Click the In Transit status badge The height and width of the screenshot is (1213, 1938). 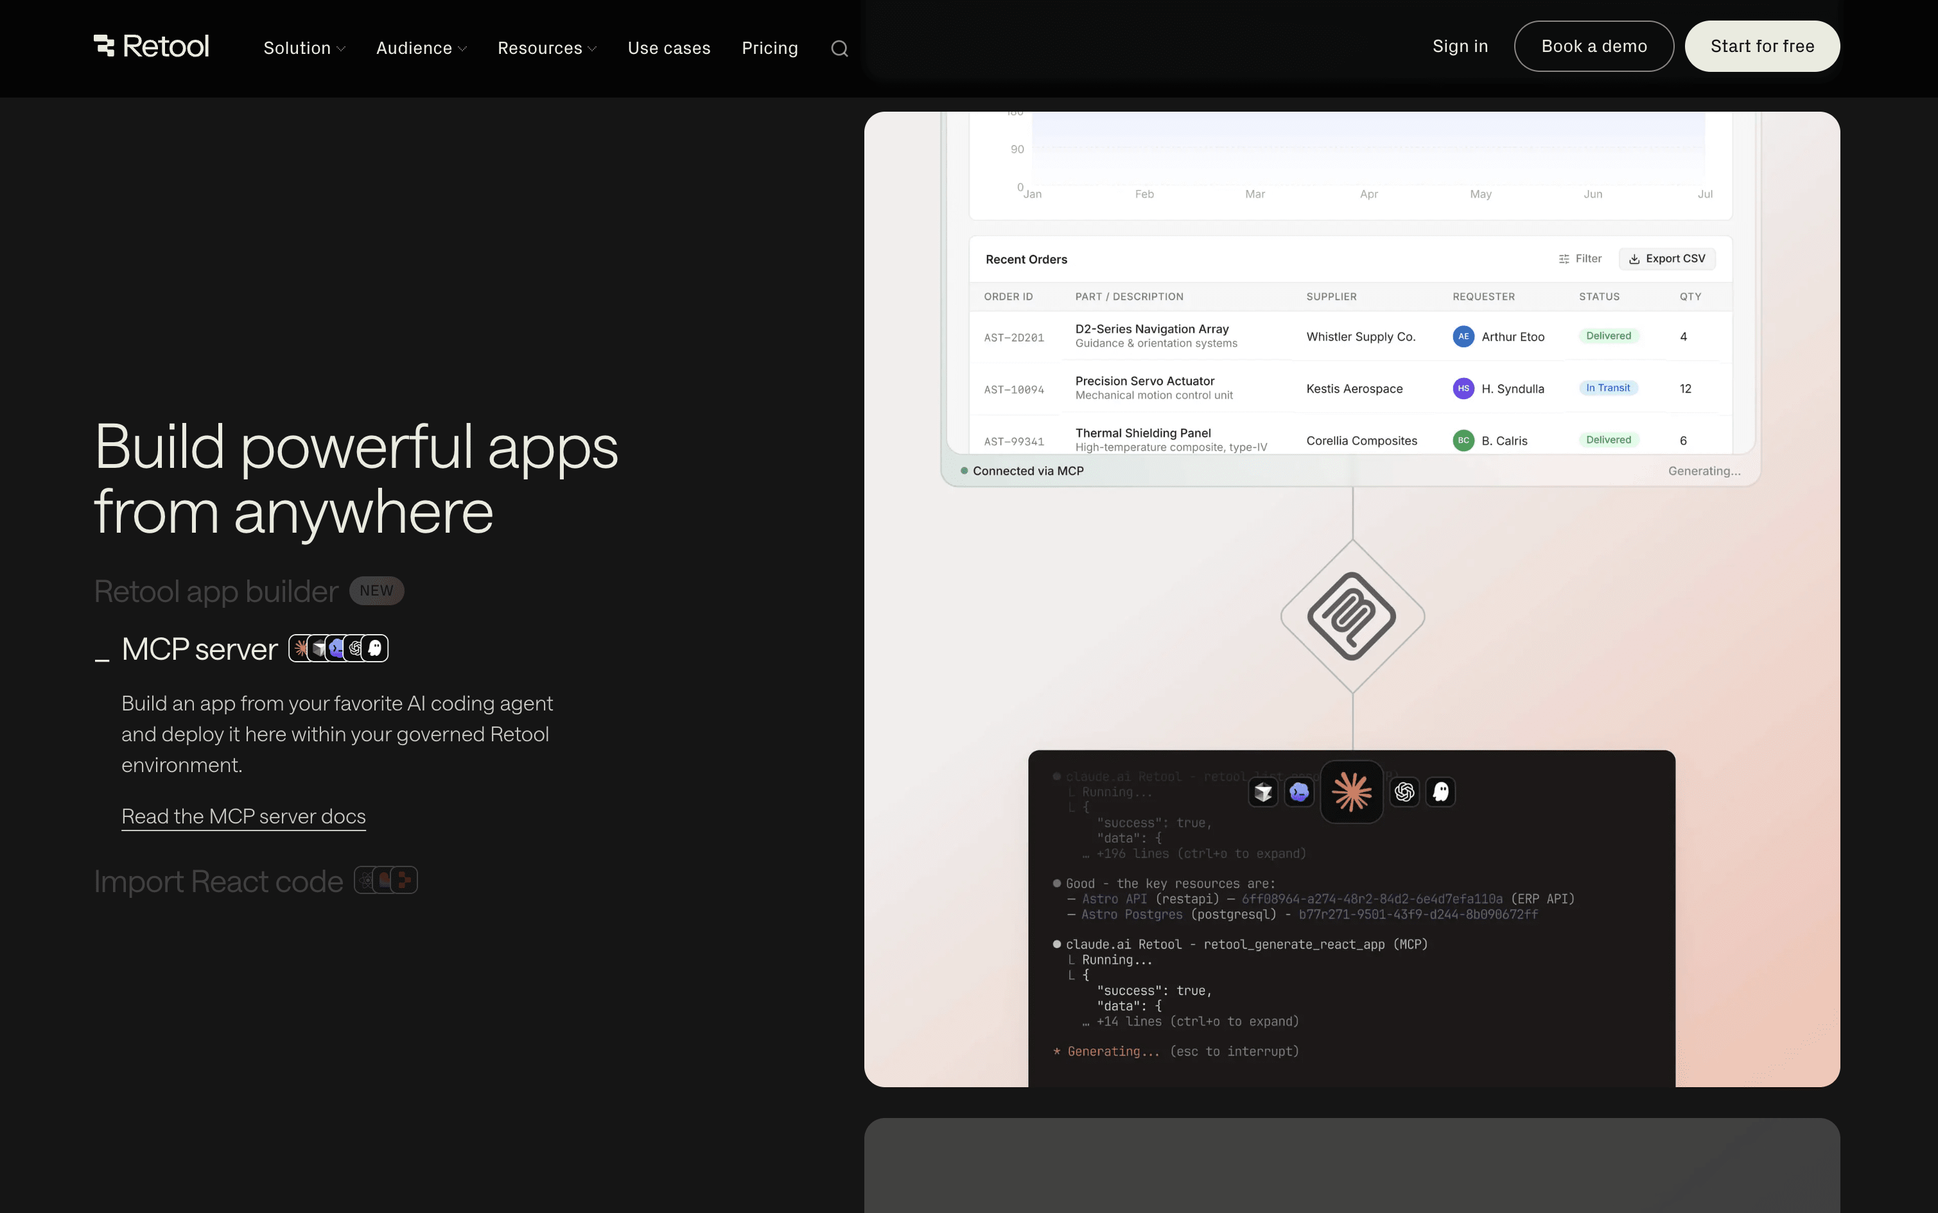[1607, 388]
